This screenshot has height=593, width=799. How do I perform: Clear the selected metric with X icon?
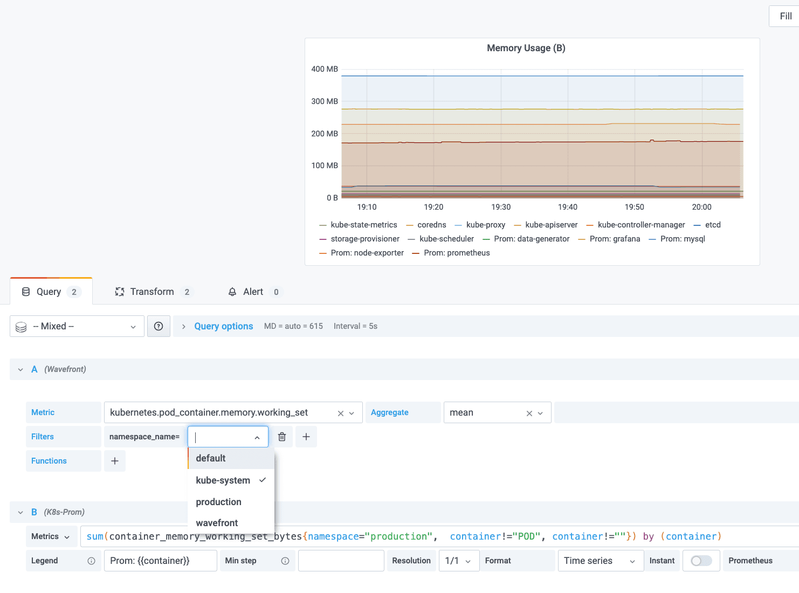coord(340,413)
